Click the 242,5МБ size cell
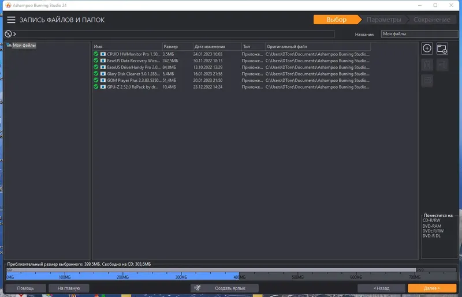 pyautogui.click(x=170, y=61)
